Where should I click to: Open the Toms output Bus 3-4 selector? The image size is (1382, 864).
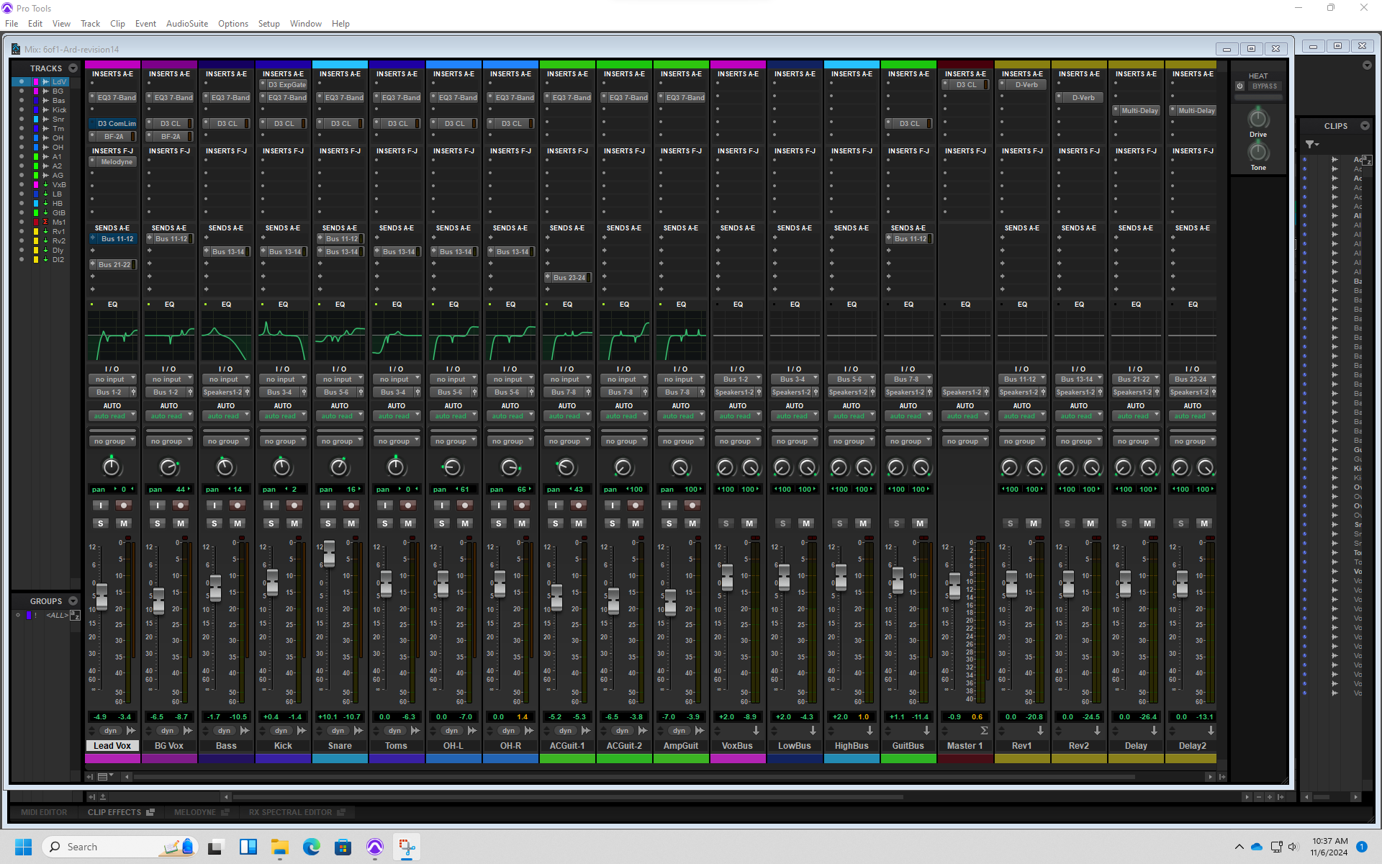pos(393,392)
